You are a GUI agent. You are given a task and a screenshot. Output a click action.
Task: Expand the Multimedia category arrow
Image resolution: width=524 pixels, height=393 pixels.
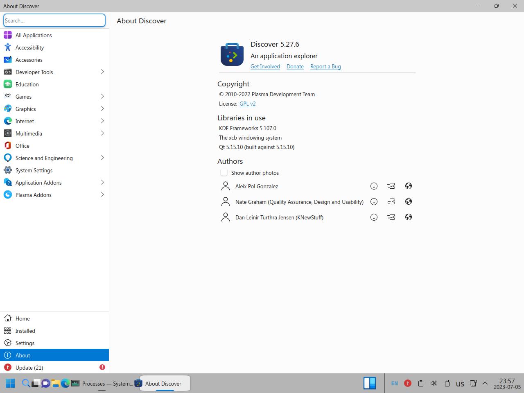click(102, 133)
